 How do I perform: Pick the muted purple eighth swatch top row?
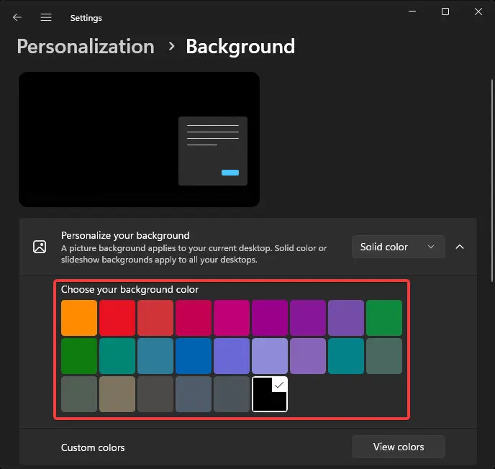tap(346, 318)
